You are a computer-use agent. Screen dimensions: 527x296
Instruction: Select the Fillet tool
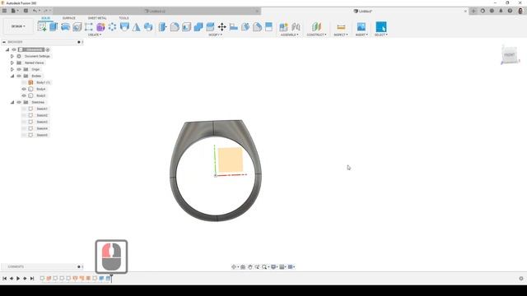175,27
